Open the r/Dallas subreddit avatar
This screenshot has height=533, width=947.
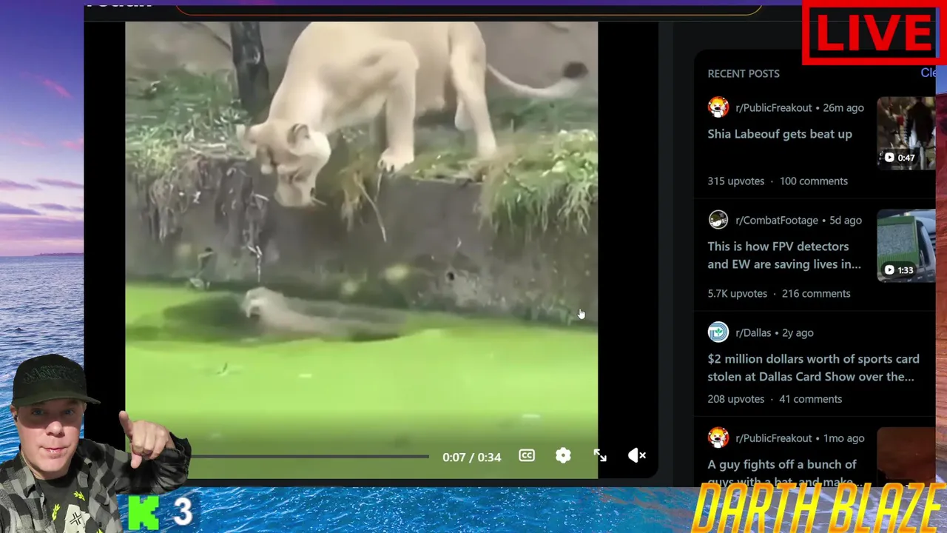click(718, 332)
